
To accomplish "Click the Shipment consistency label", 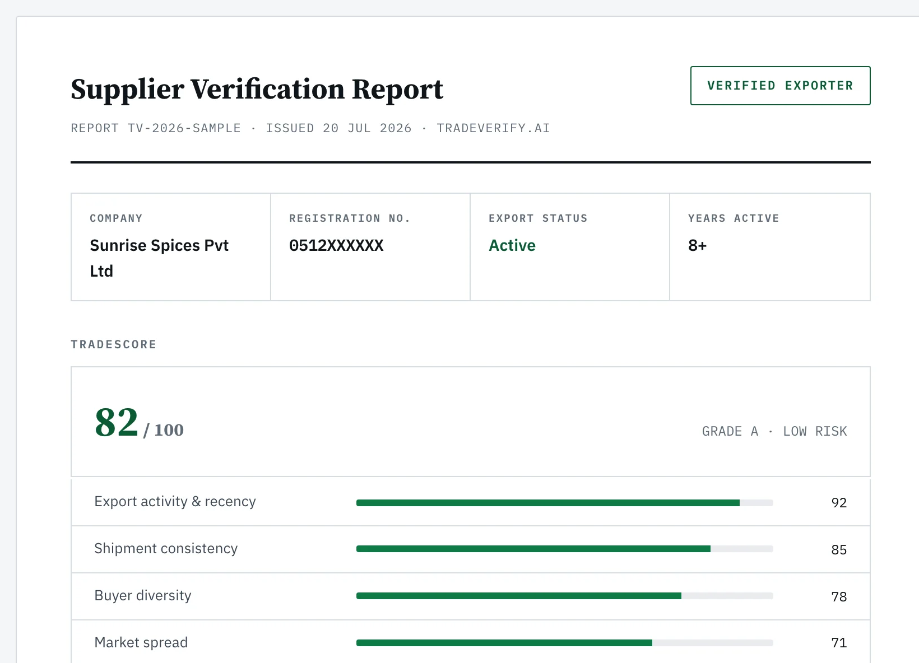I will click(166, 548).
